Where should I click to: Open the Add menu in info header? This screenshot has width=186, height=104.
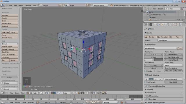click(x=15, y=5)
